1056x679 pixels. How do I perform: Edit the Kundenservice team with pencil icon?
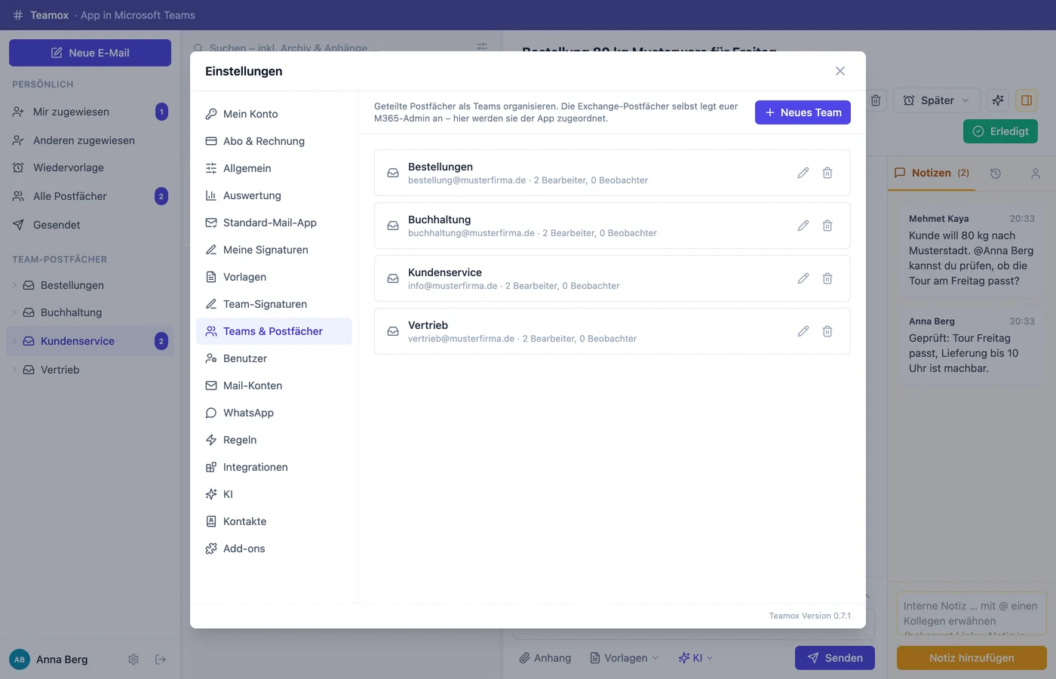tap(803, 278)
